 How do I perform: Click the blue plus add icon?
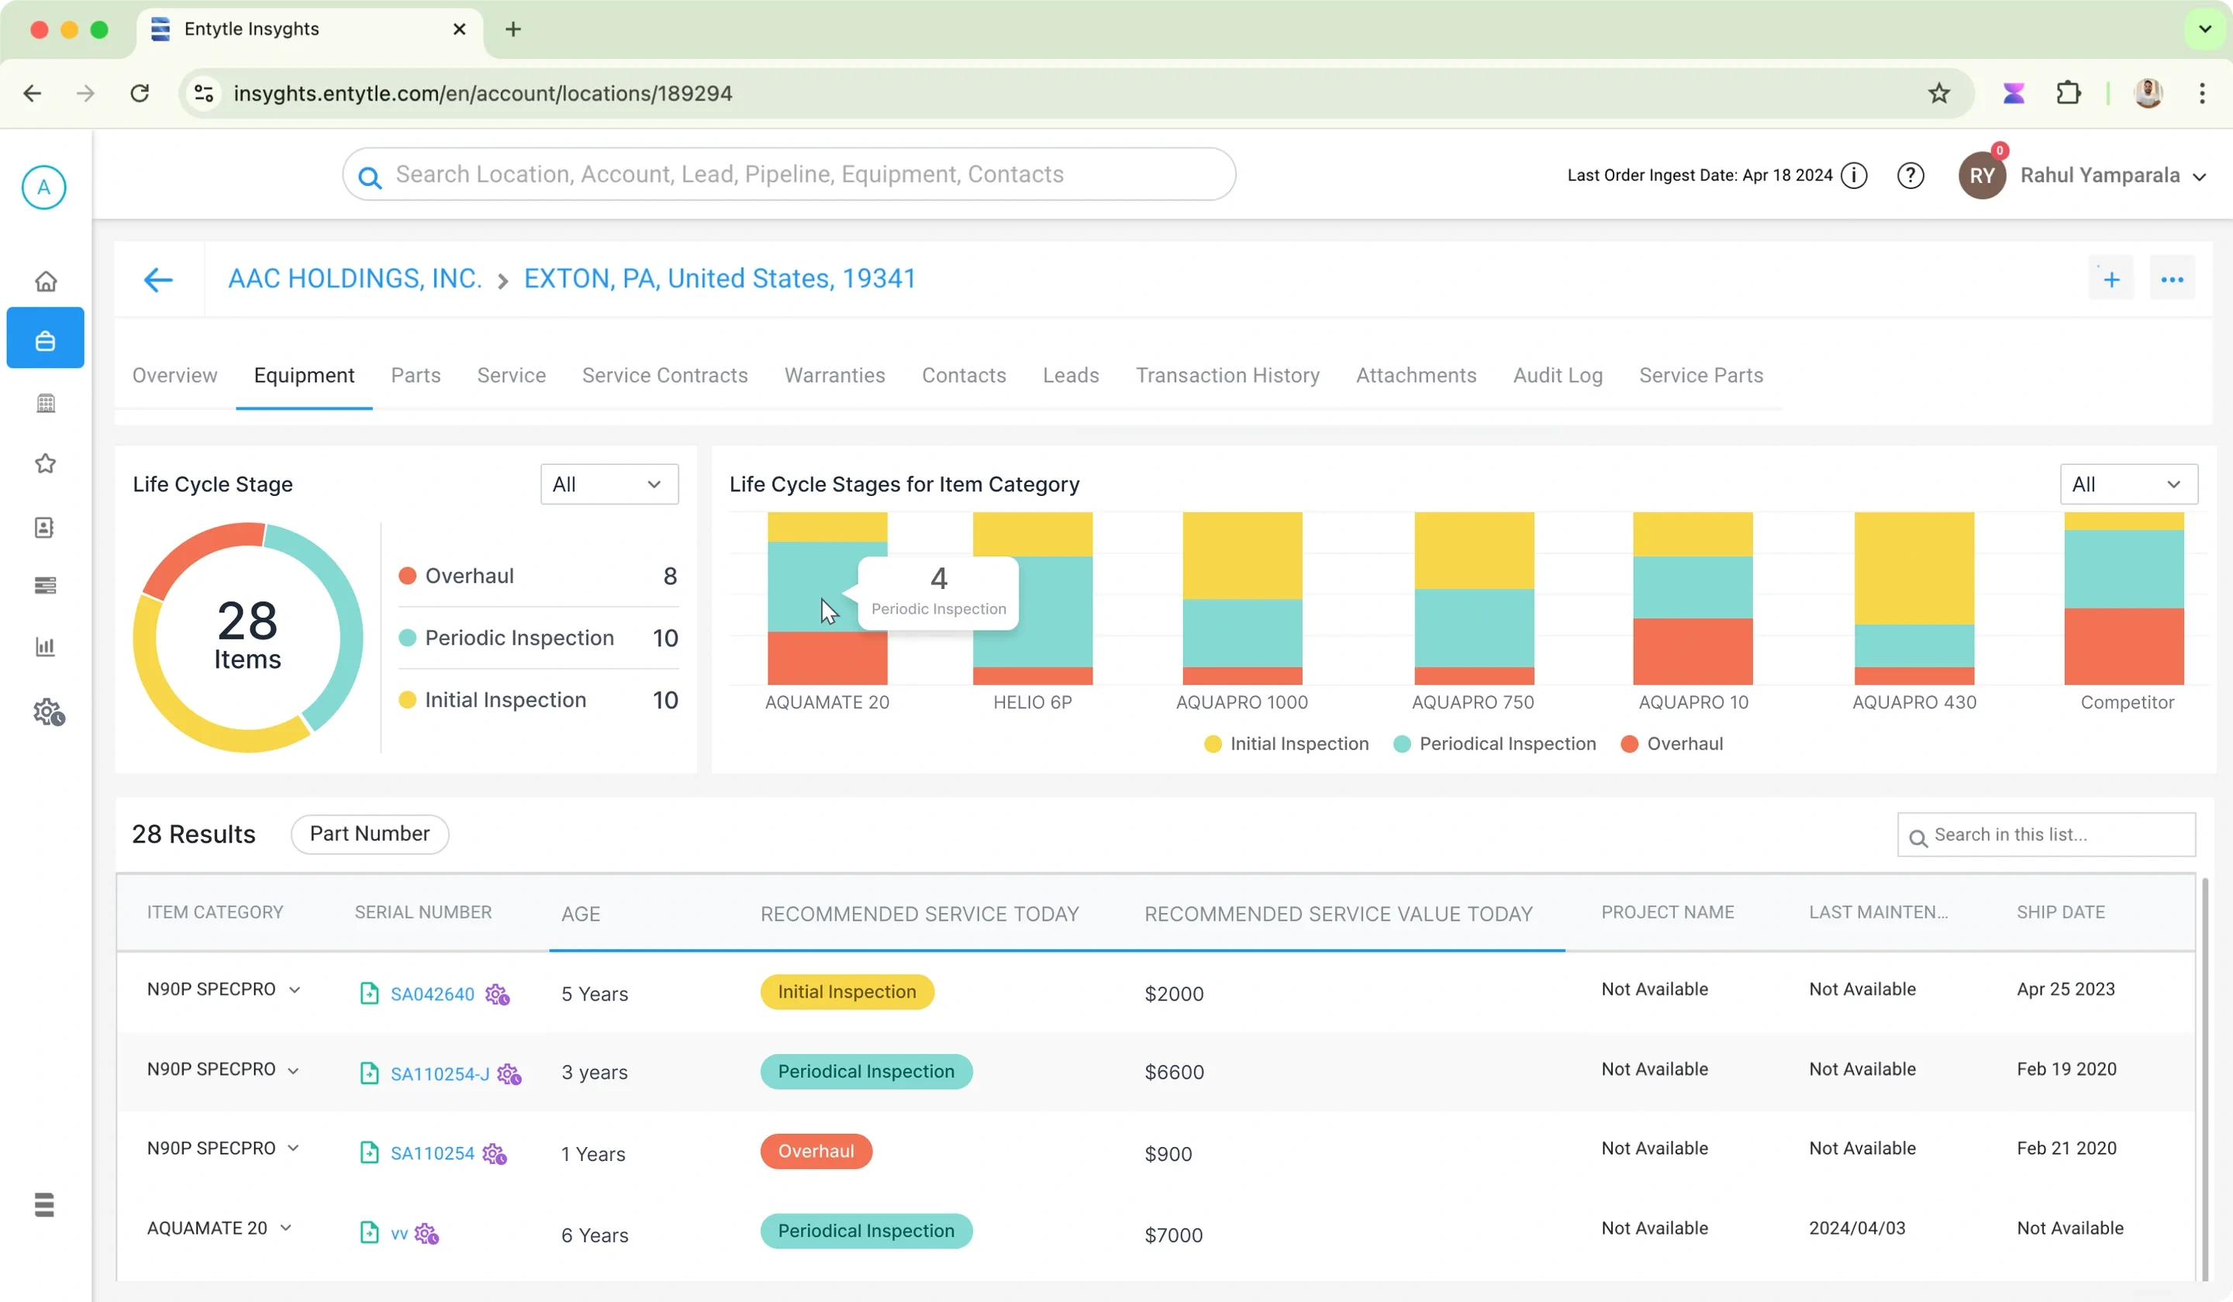click(x=2110, y=280)
